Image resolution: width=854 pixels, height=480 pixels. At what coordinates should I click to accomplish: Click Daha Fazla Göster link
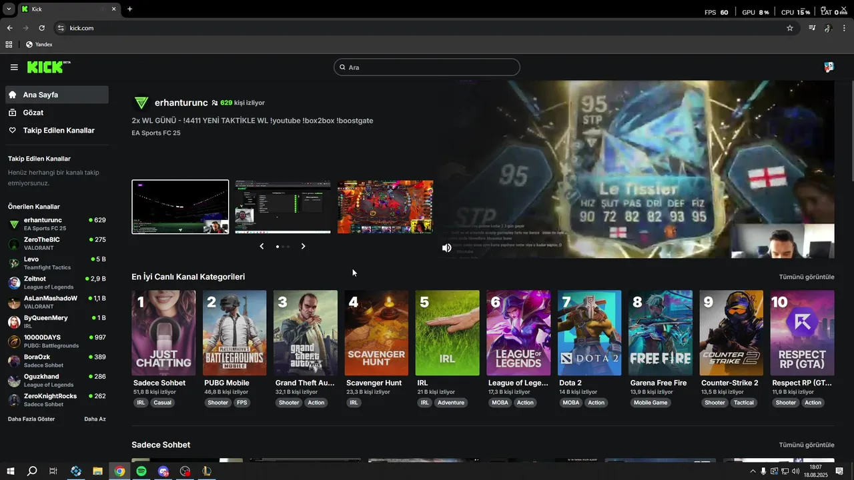tap(31, 419)
